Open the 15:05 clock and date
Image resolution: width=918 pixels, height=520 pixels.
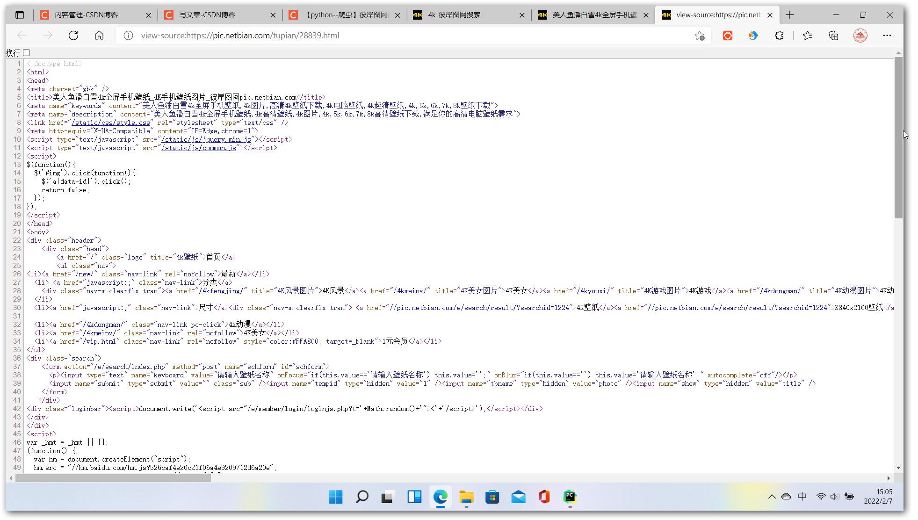(x=878, y=497)
